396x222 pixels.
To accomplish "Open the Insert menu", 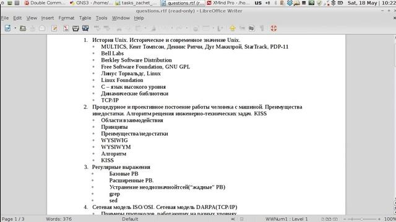I will coord(48,18).
